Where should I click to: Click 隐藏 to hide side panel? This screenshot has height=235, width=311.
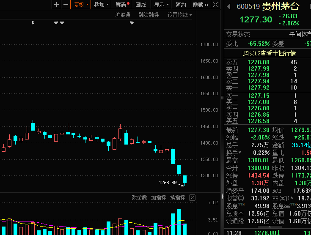(201, 5)
